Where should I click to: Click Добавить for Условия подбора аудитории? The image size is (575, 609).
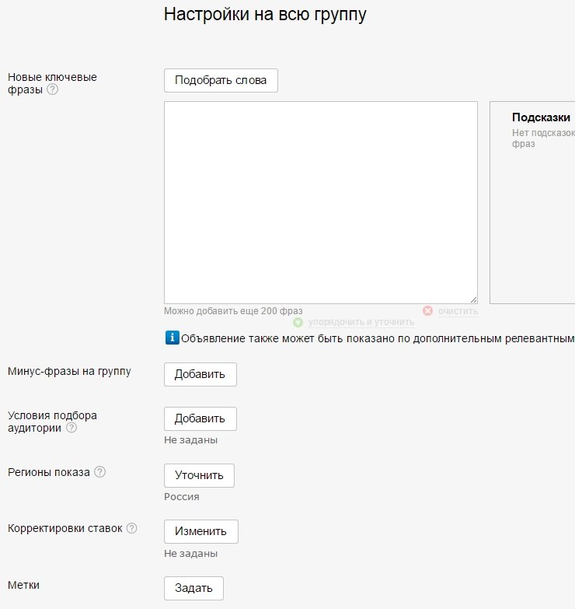click(200, 418)
